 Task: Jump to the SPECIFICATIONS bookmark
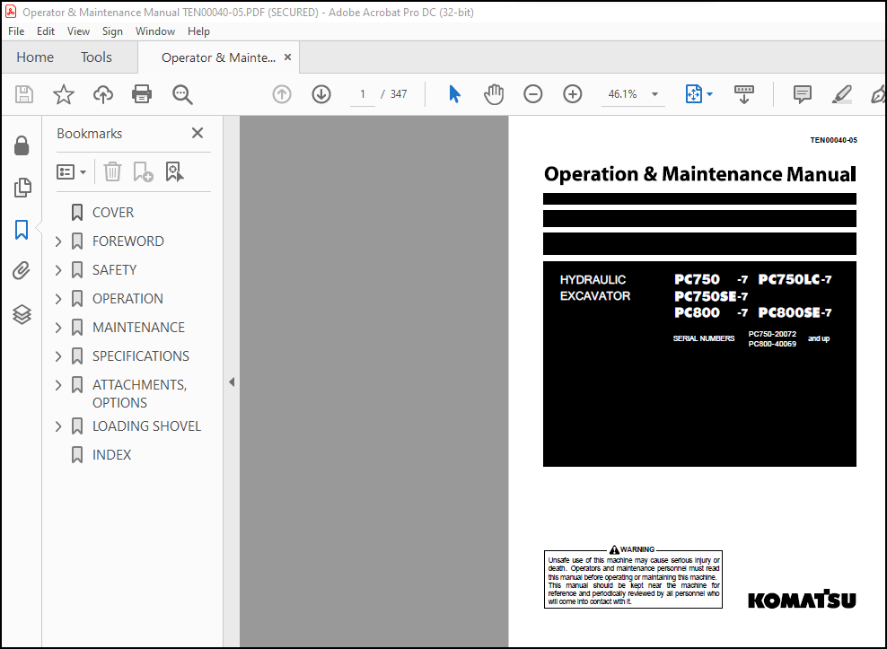pos(141,355)
